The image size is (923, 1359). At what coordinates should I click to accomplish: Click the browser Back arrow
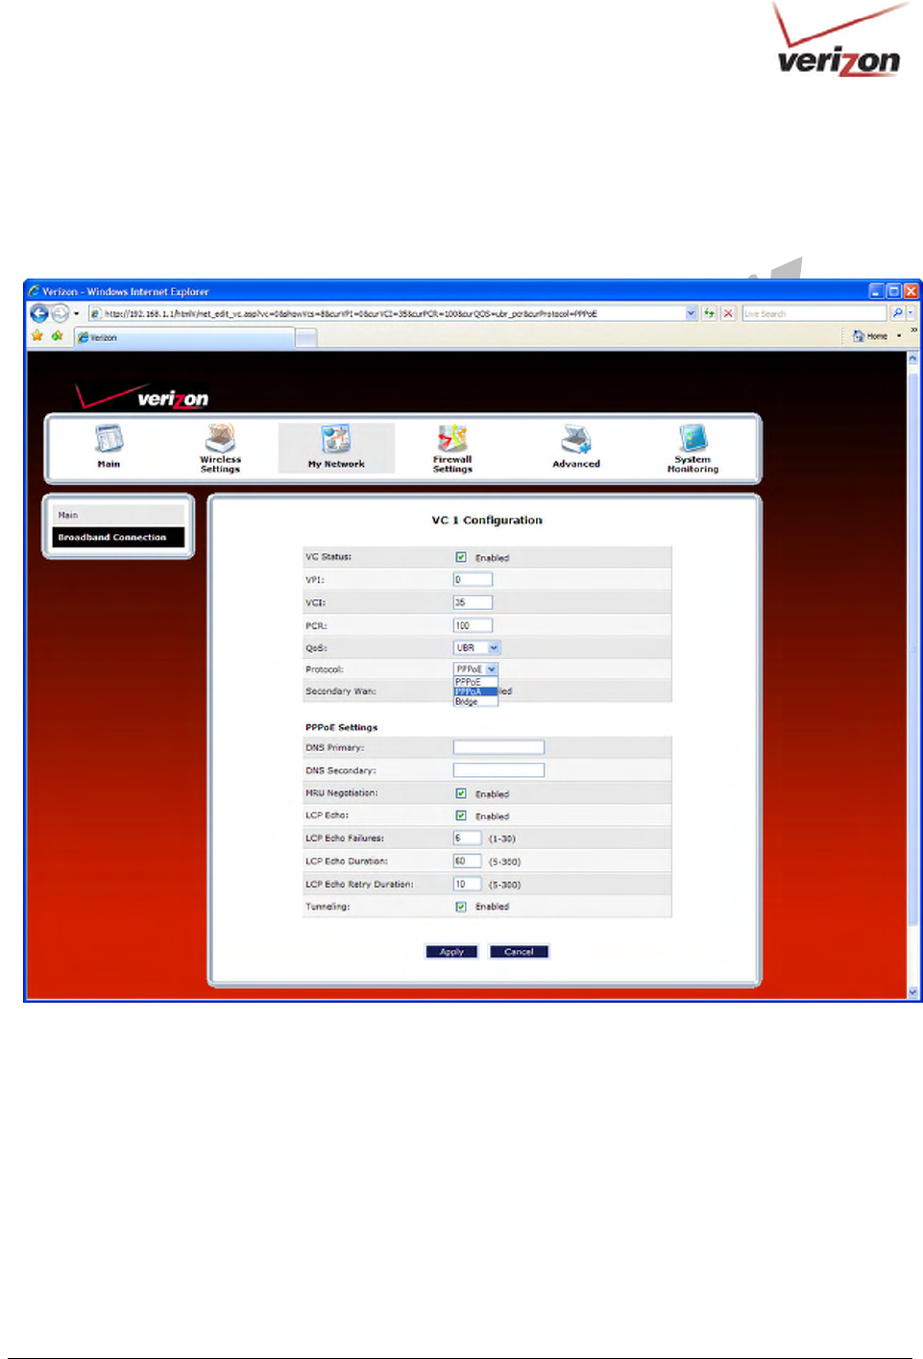(x=39, y=313)
